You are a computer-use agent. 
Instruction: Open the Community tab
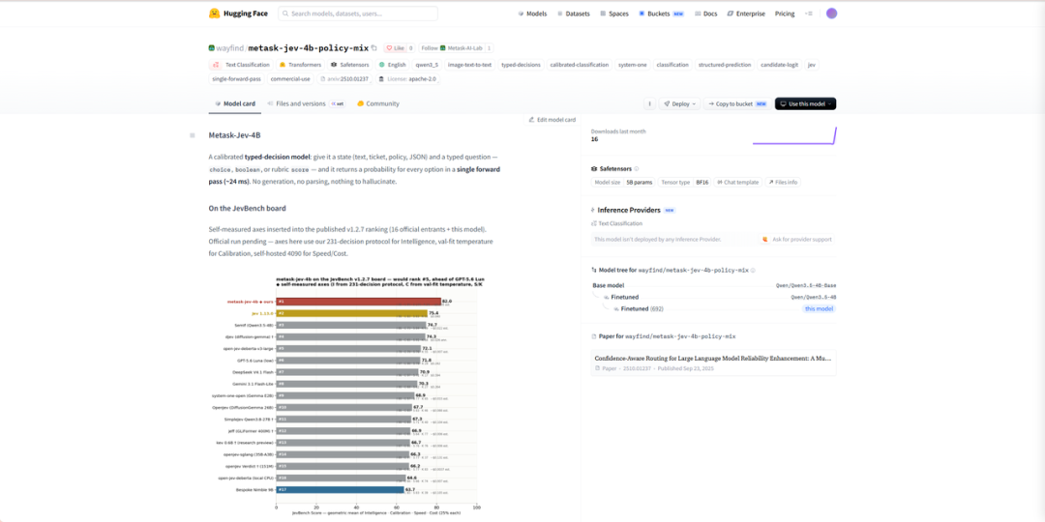point(378,103)
